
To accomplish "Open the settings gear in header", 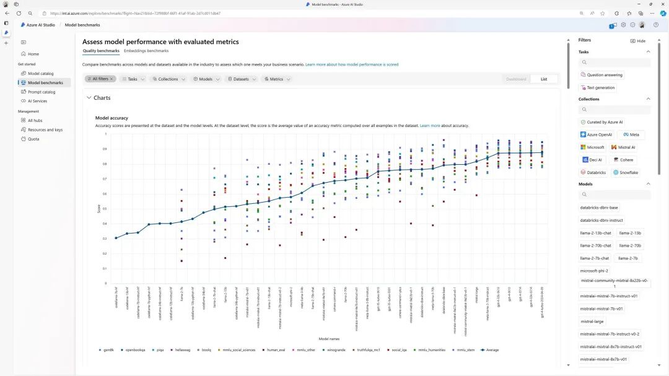I will pos(623,25).
